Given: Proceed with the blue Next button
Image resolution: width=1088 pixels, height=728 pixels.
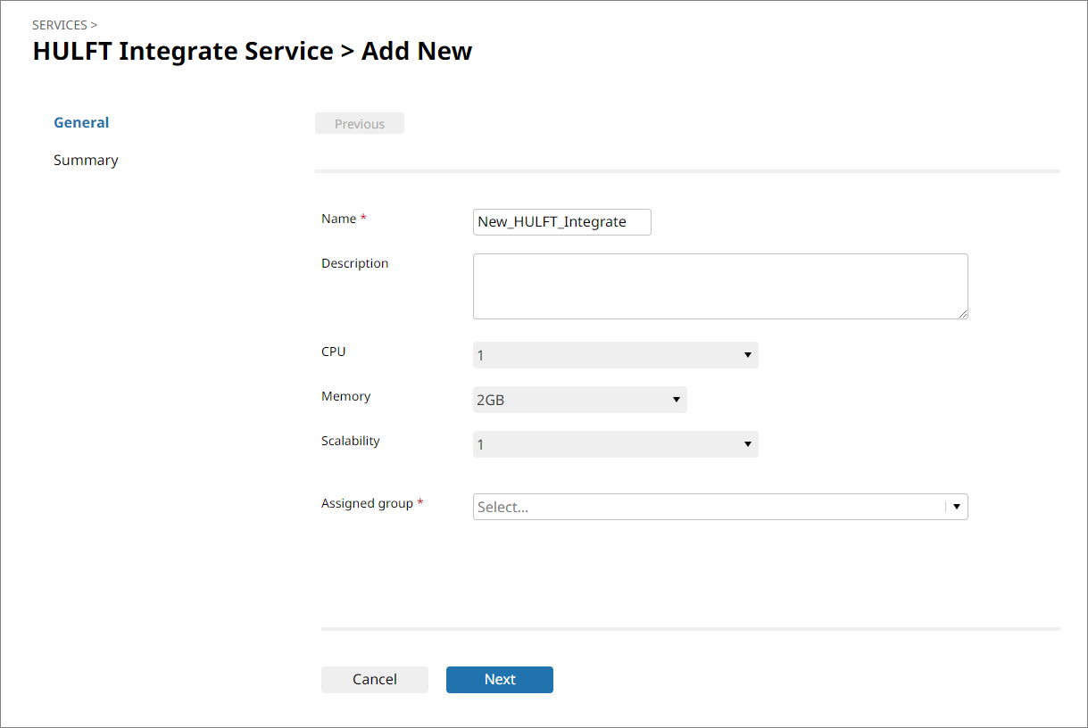Looking at the screenshot, I should 499,680.
